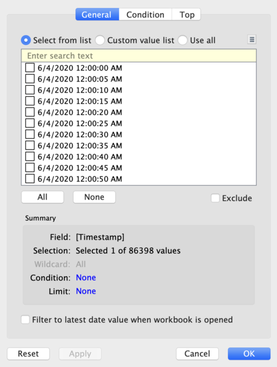
Task: Open the Limit None link in Summary
Action: [86, 291]
